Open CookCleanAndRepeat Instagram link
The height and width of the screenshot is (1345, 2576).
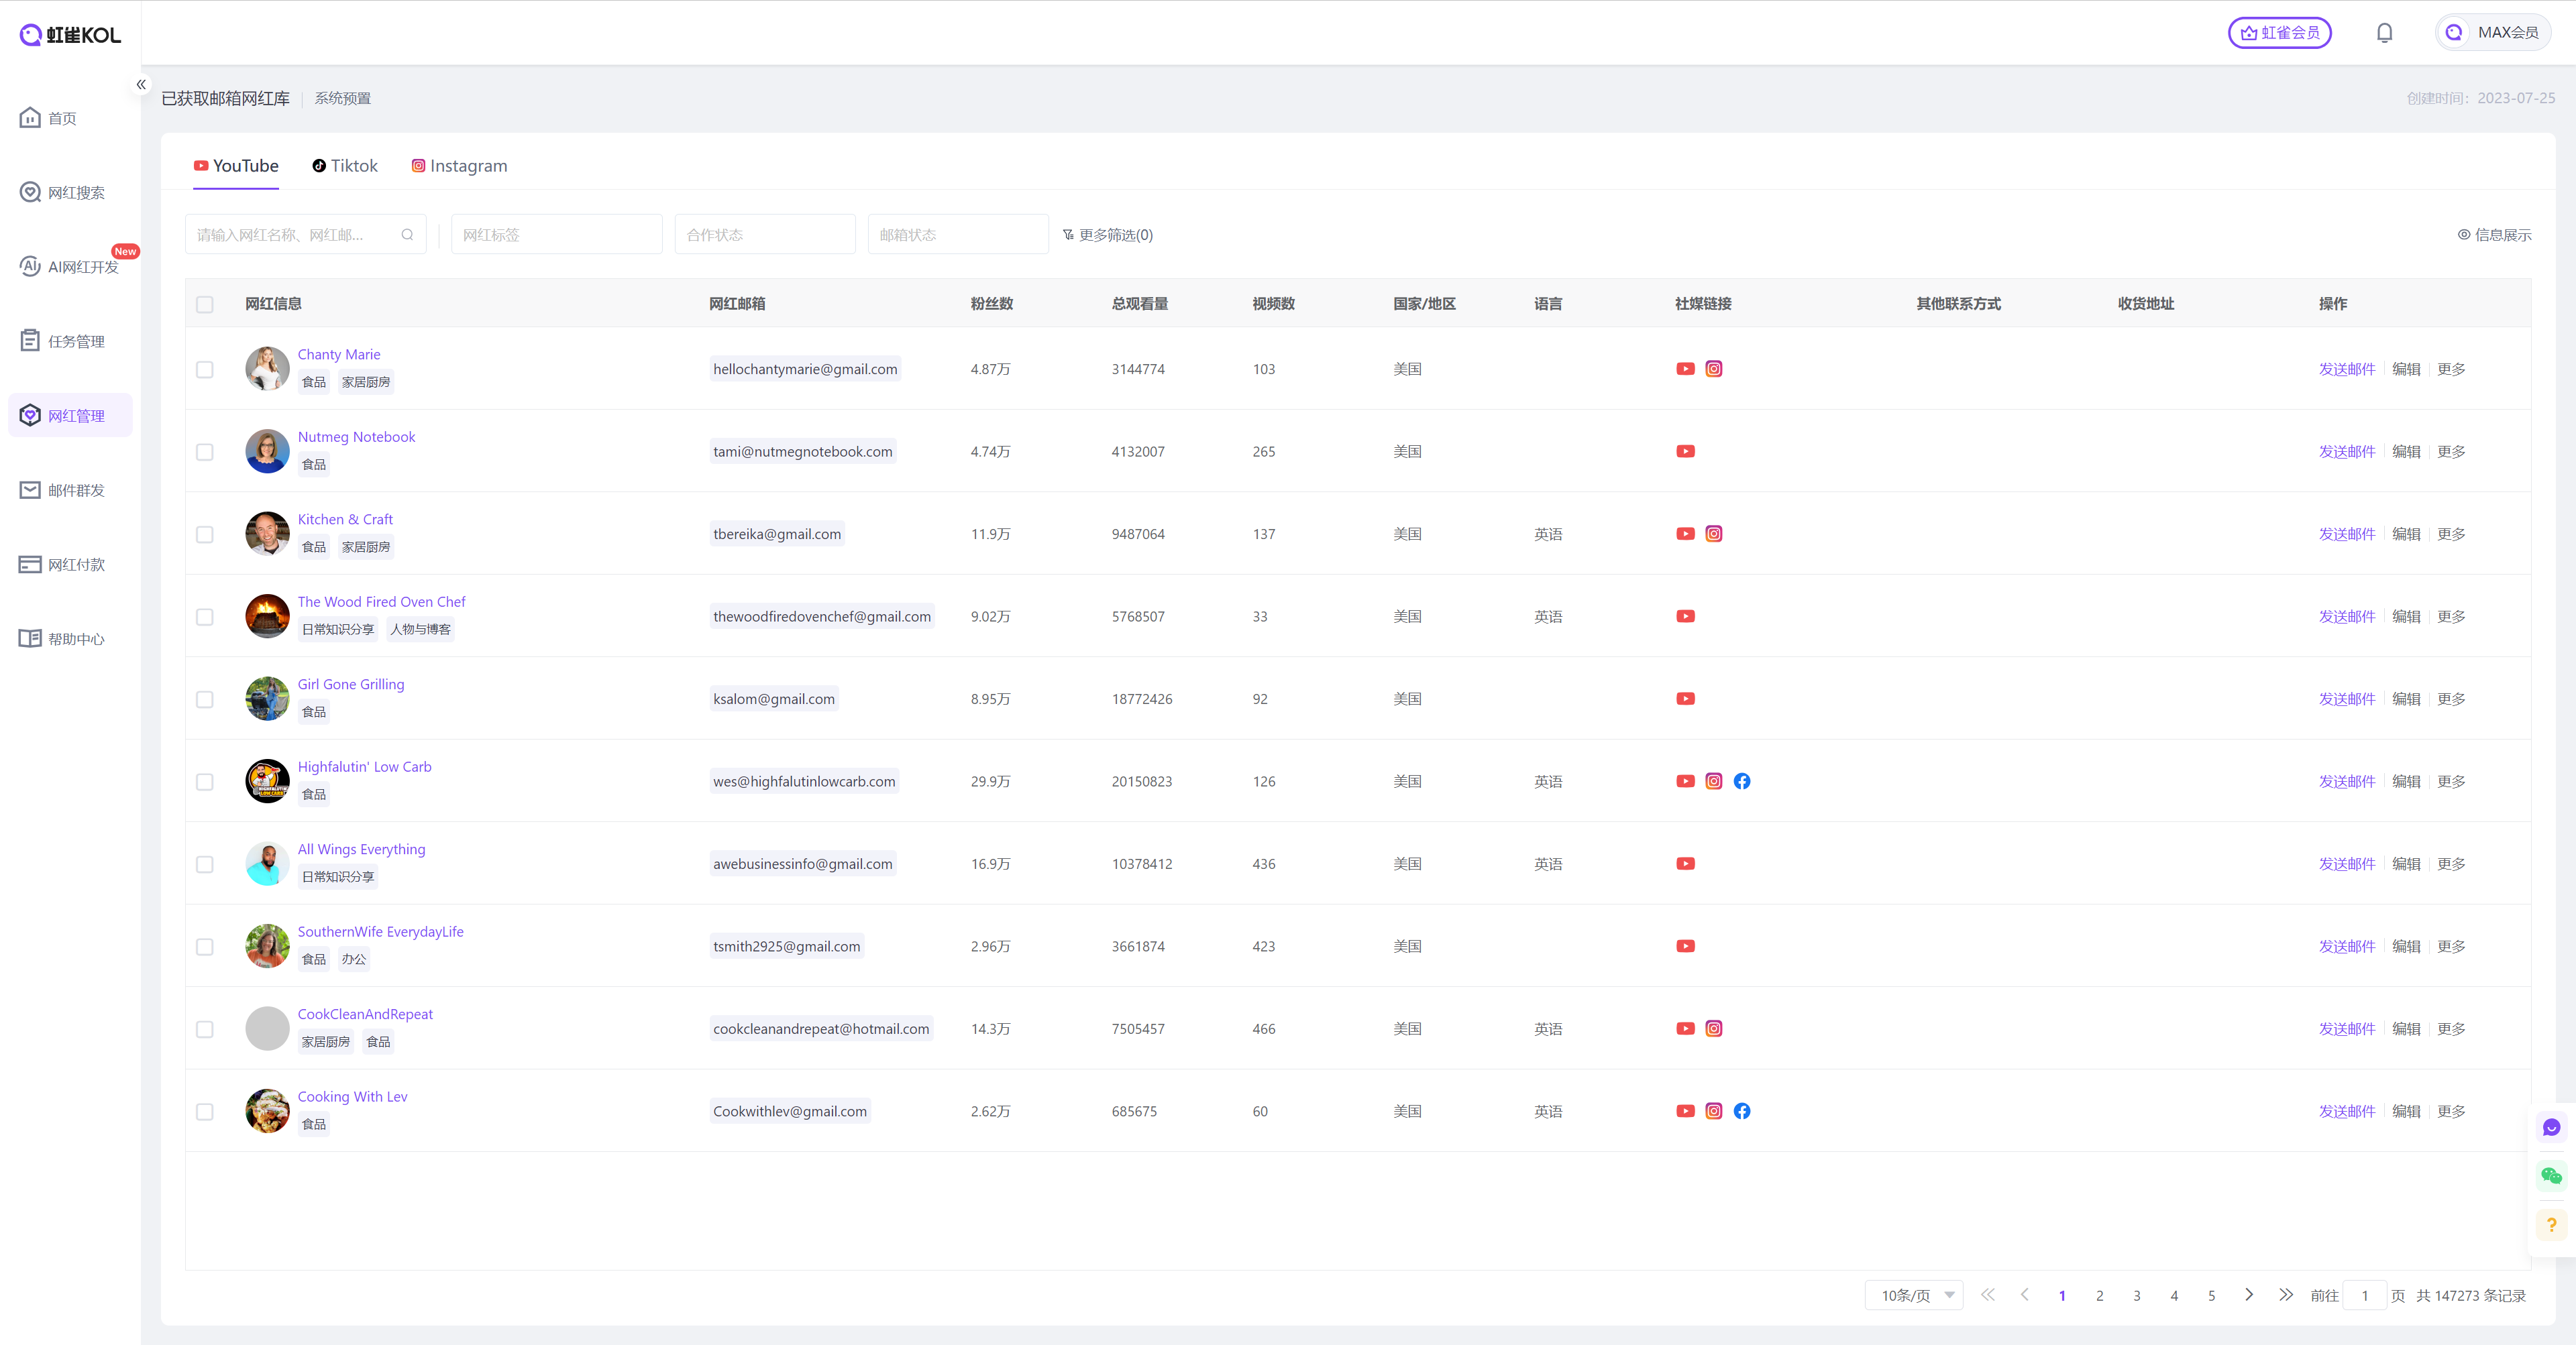tap(1713, 1029)
